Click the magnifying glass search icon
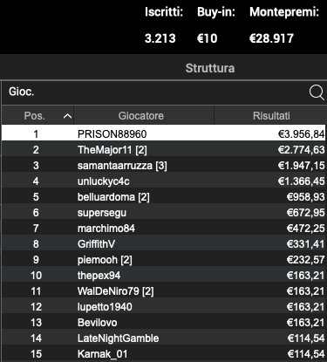 click(x=317, y=92)
